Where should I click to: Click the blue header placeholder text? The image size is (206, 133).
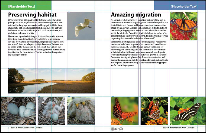click(184, 6)
